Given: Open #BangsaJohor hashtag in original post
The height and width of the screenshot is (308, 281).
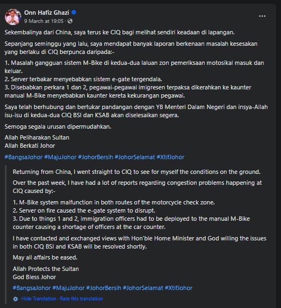Looking at the screenshot, I should tap(23, 157).
